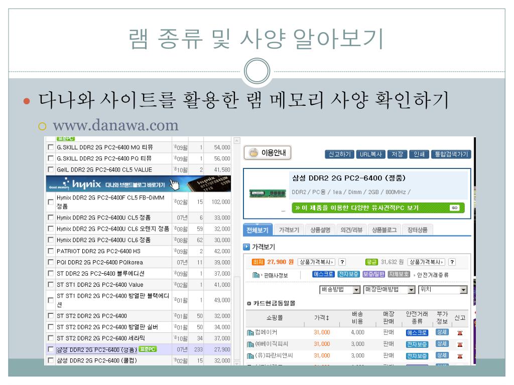Click the 평균 average price badge
Image resolution: width=514 pixels, height=385 pixels.
[x=372, y=262]
